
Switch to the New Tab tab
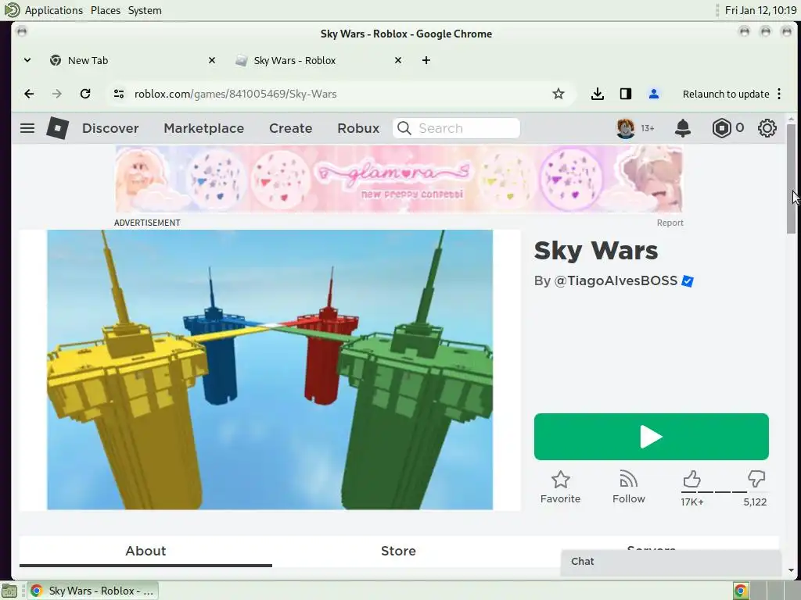click(x=131, y=60)
